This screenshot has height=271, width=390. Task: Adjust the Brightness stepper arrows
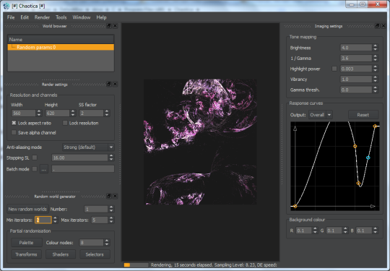pyautogui.click(x=376, y=48)
